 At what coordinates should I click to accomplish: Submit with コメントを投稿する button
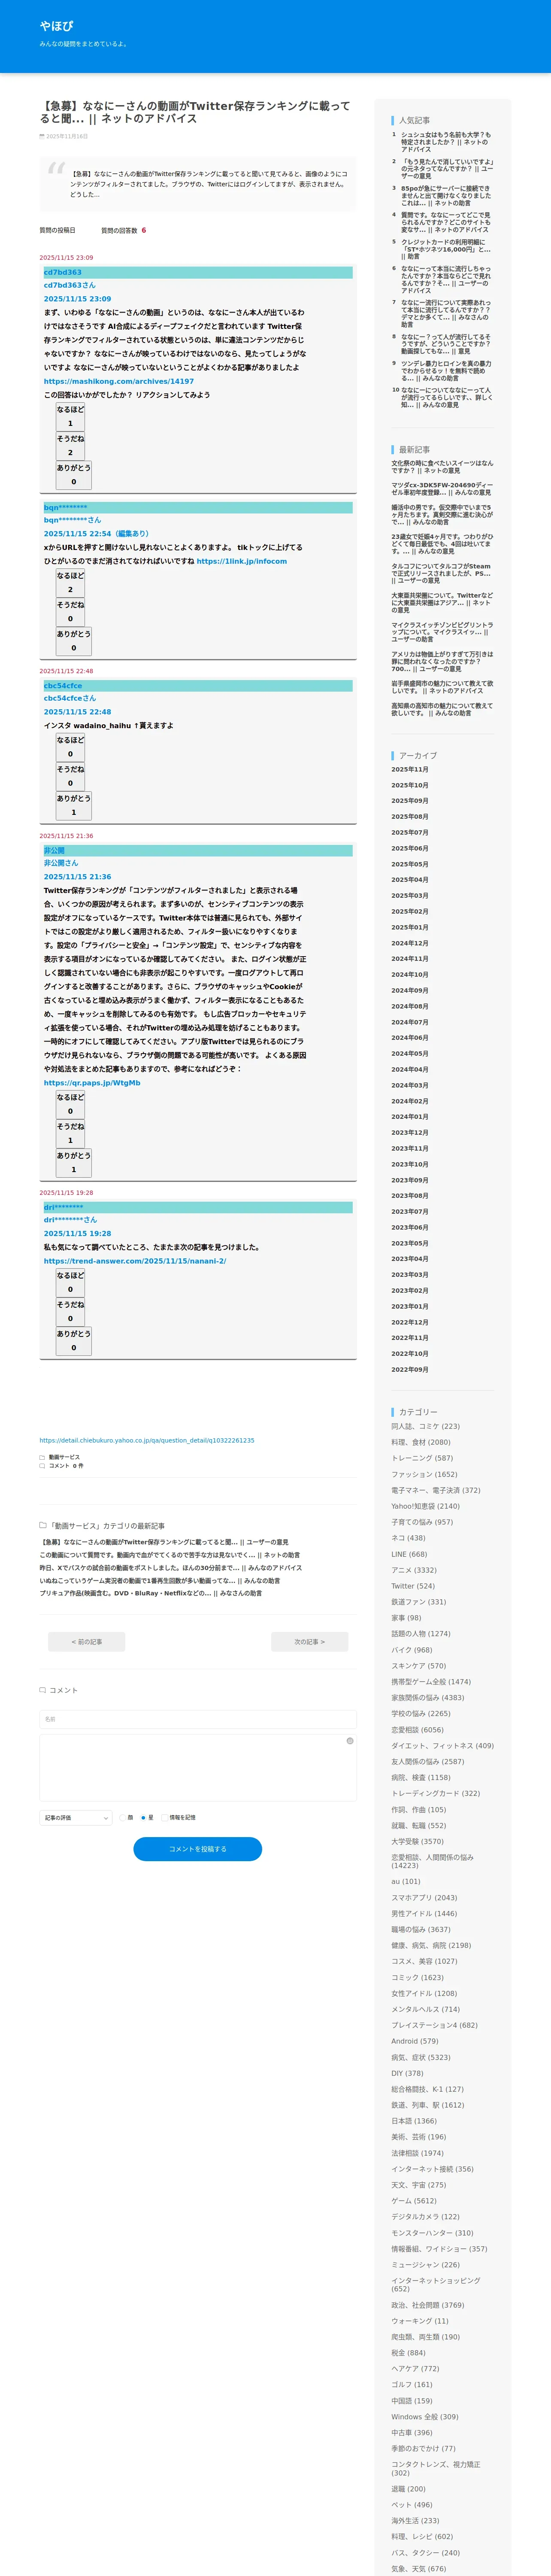(198, 1849)
